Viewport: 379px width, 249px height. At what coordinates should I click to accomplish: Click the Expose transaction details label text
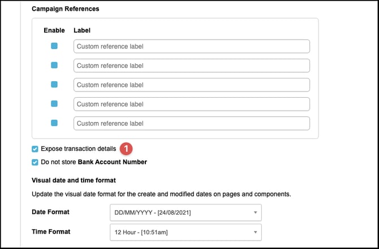point(78,149)
